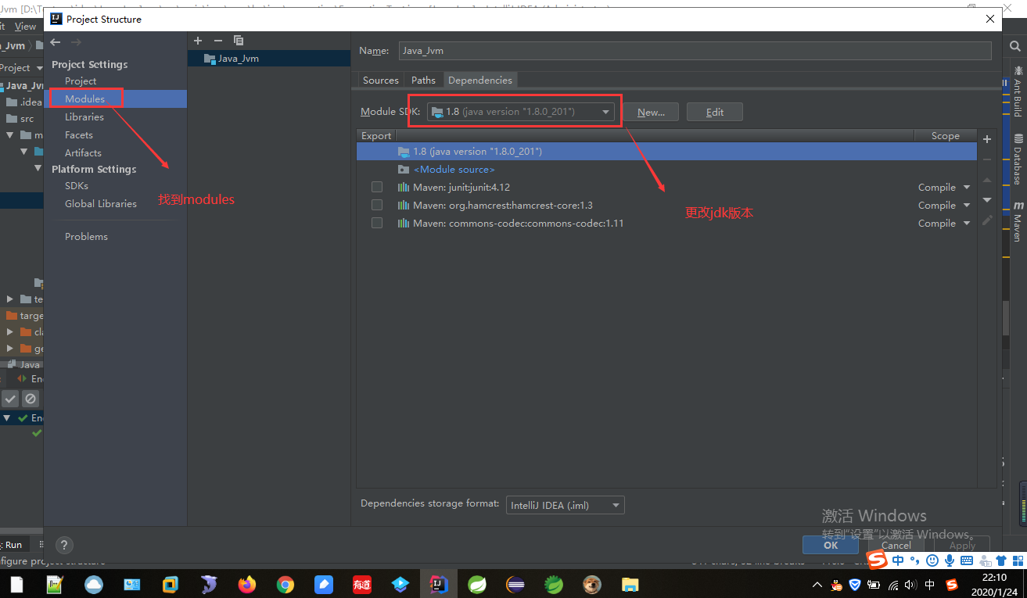Select the Java_Jvm module in list
Screen dimensions: 1027x598
point(269,59)
